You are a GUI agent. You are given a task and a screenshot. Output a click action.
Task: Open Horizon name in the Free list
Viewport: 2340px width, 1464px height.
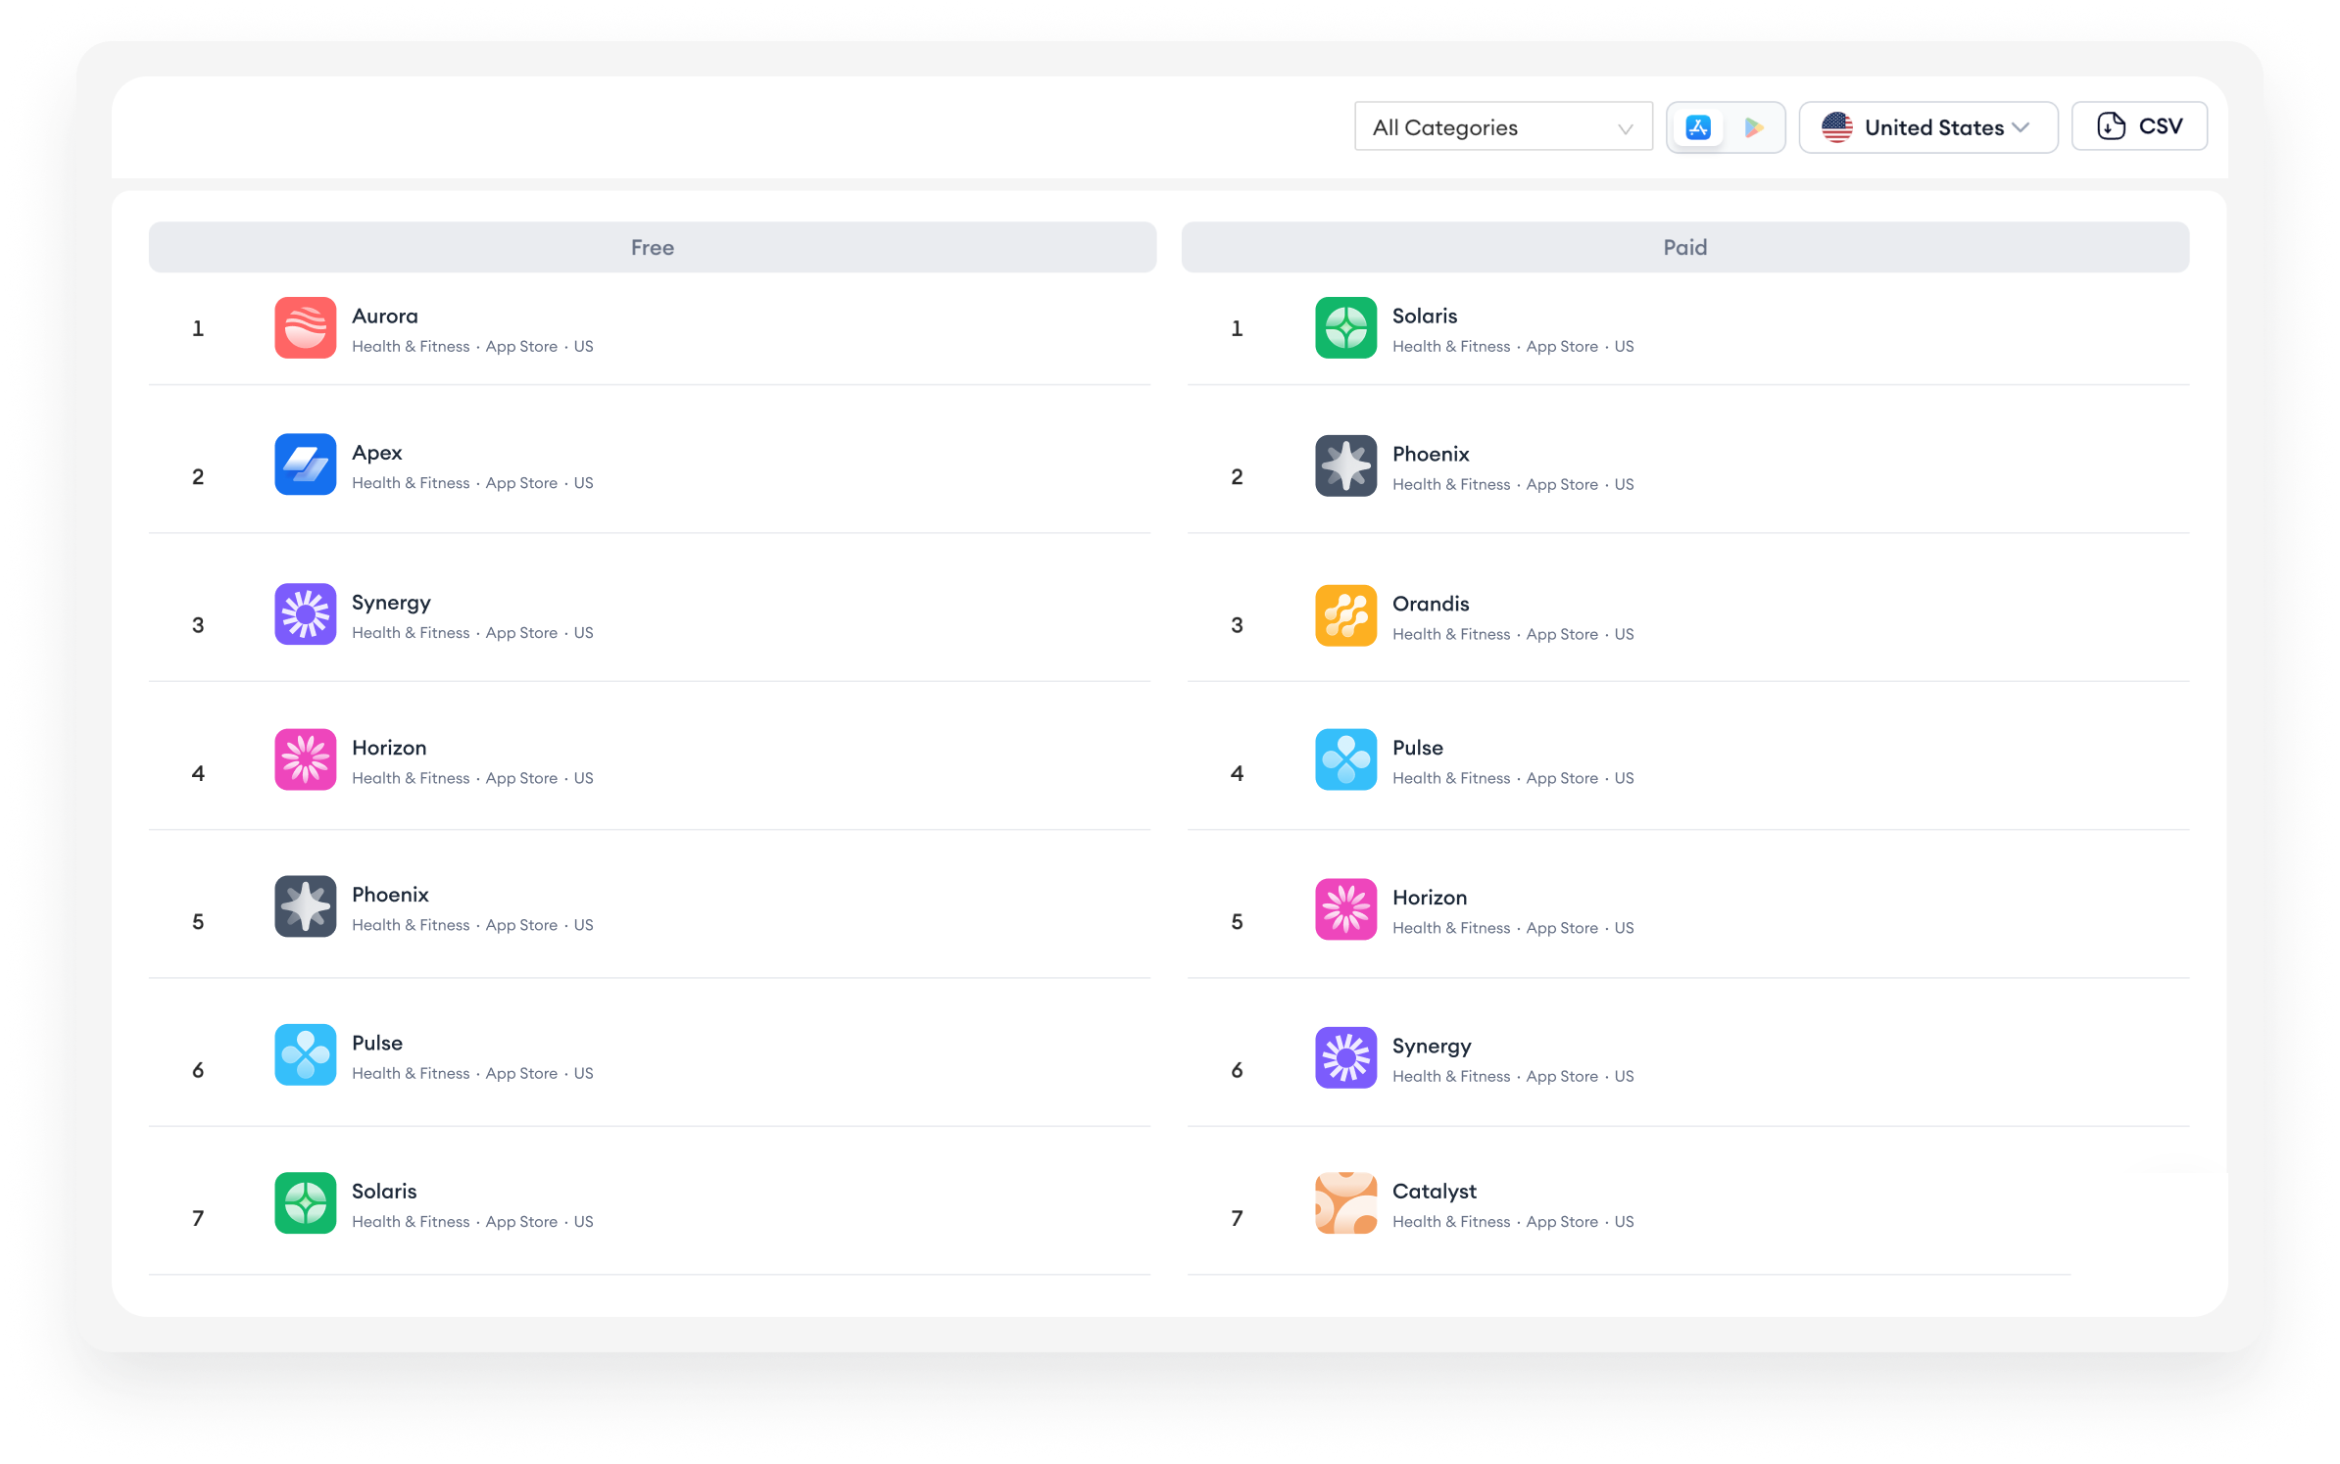[x=389, y=748]
